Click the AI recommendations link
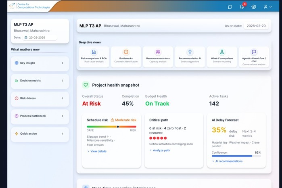The image size is (282, 188). pos(228,161)
